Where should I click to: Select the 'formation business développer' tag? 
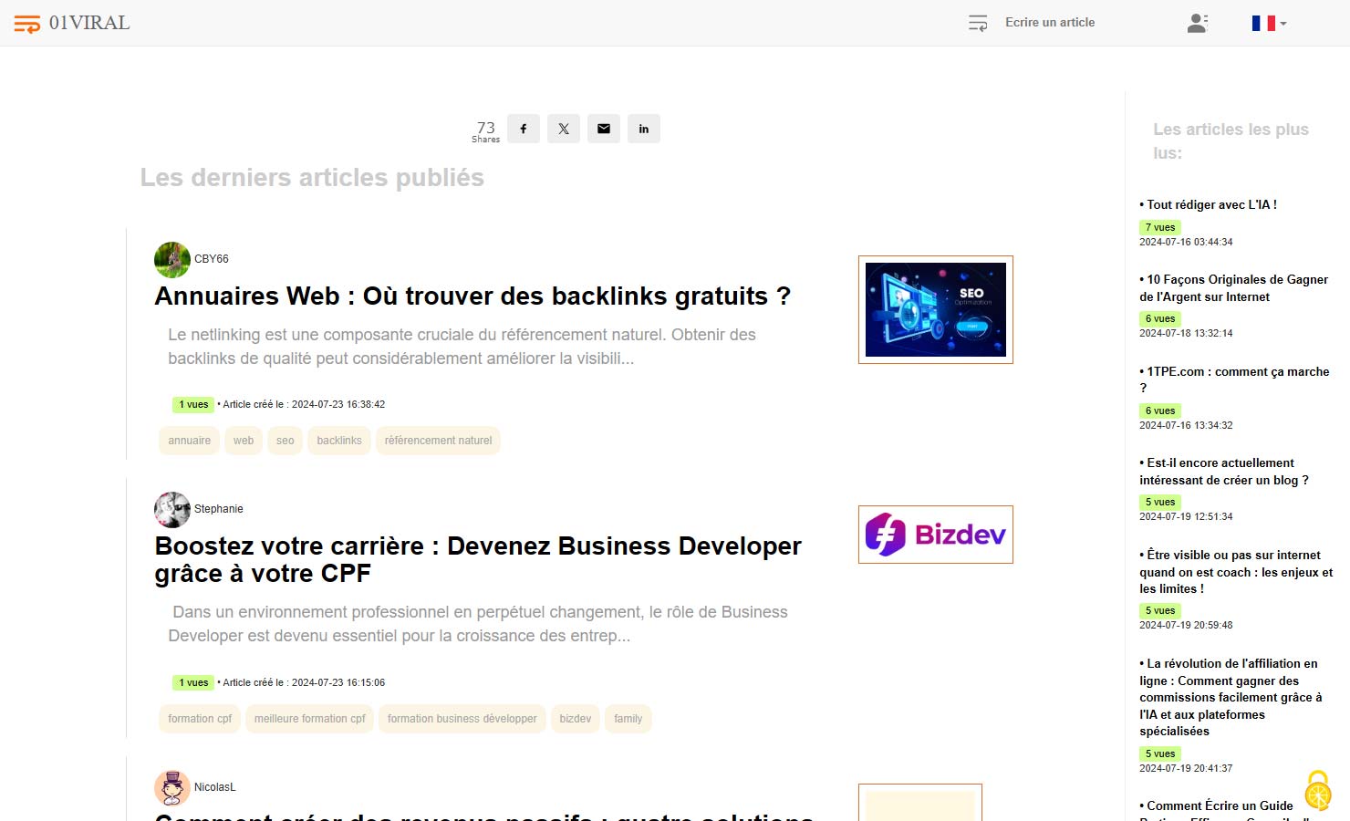tap(462, 719)
